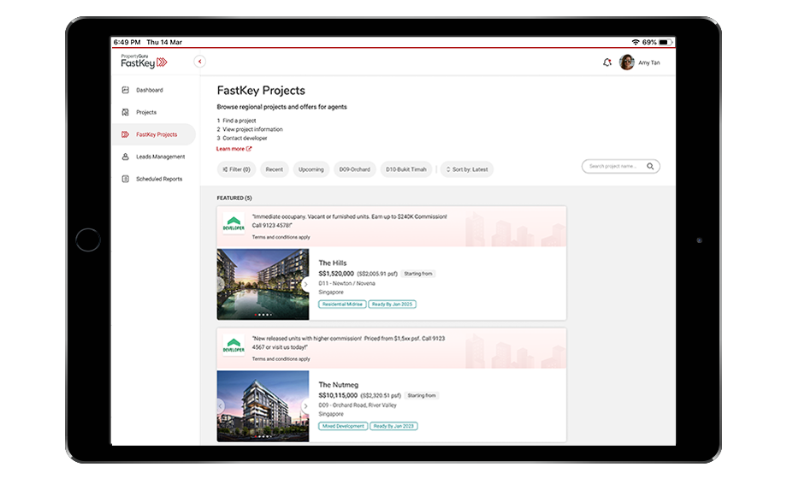Click the Dashboard sidebar icon
This screenshot has width=787, height=479.
click(126, 90)
